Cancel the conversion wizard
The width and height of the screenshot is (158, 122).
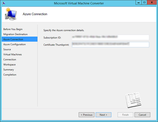[x=142, y=115]
